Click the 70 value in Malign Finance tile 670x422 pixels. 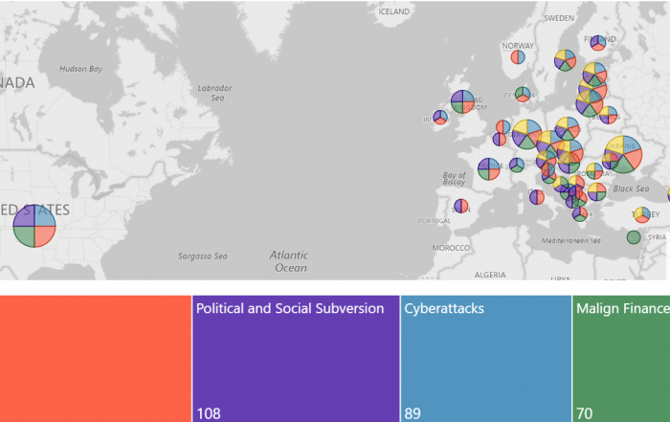pyautogui.click(x=585, y=413)
